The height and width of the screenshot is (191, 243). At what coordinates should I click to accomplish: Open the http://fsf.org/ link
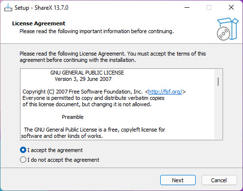(165, 92)
